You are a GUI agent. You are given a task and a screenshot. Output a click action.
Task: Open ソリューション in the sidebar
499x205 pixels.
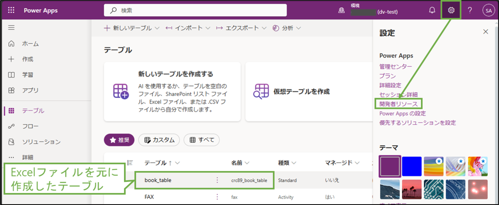pyautogui.click(x=42, y=142)
